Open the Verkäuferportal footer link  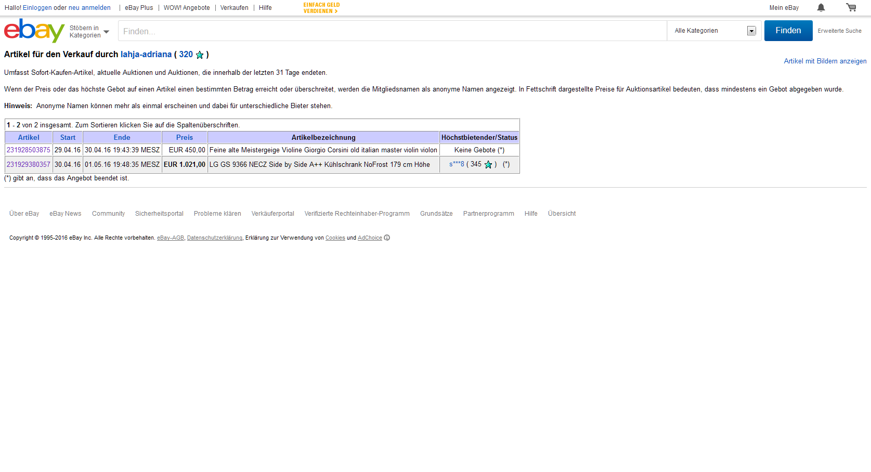click(x=272, y=214)
